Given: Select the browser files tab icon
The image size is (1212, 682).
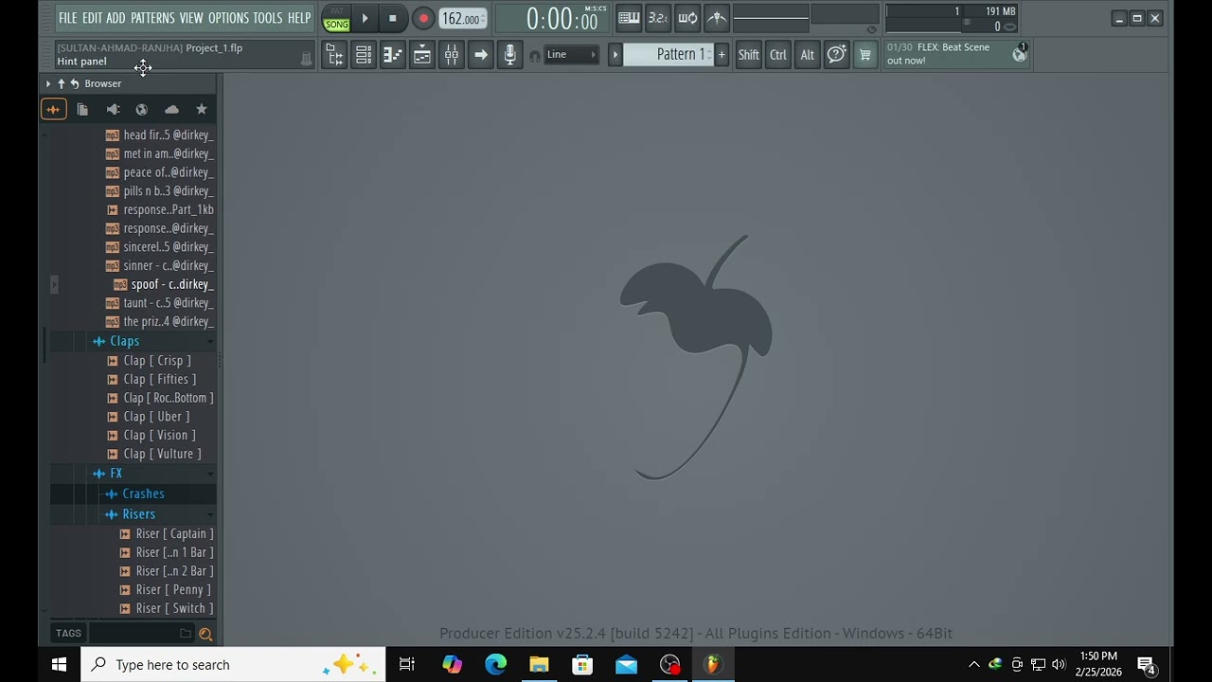Looking at the screenshot, I should [x=82, y=110].
